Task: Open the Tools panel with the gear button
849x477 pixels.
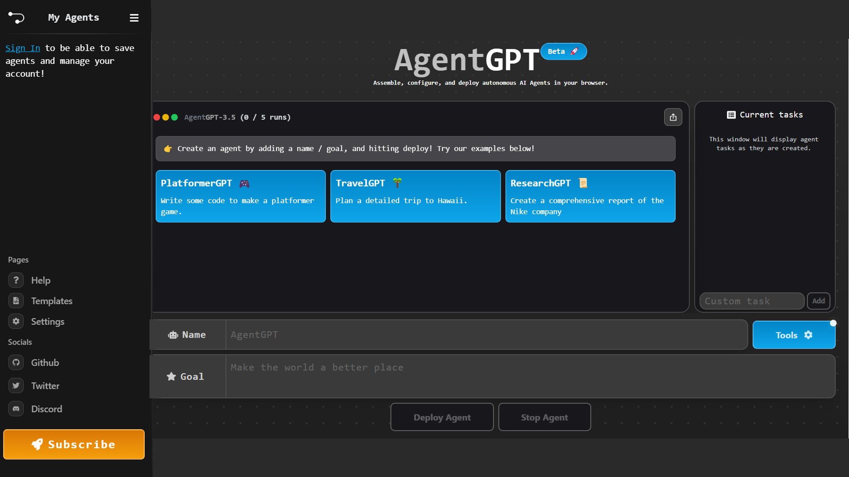Action: pyautogui.click(x=793, y=335)
